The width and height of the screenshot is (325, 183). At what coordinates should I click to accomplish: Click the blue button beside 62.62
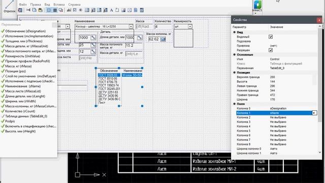(163, 39)
